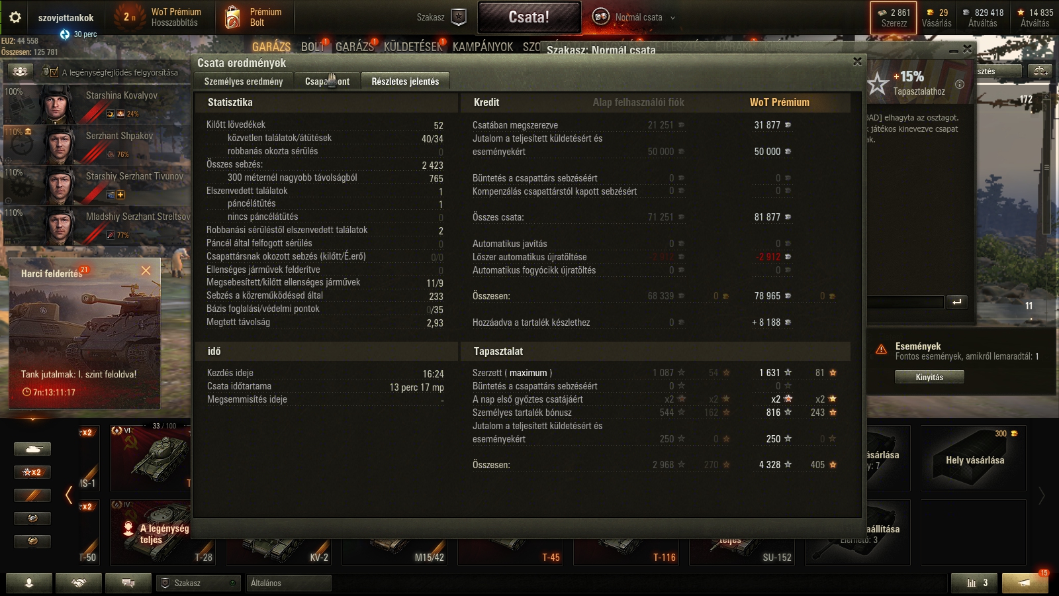Show next vehicles with carousel right arrow
The width and height of the screenshot is (1059, 596).
pyautogui.click(x=1042, y=495)
